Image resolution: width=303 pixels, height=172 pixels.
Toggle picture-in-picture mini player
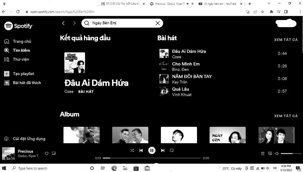tap(54, 153)
